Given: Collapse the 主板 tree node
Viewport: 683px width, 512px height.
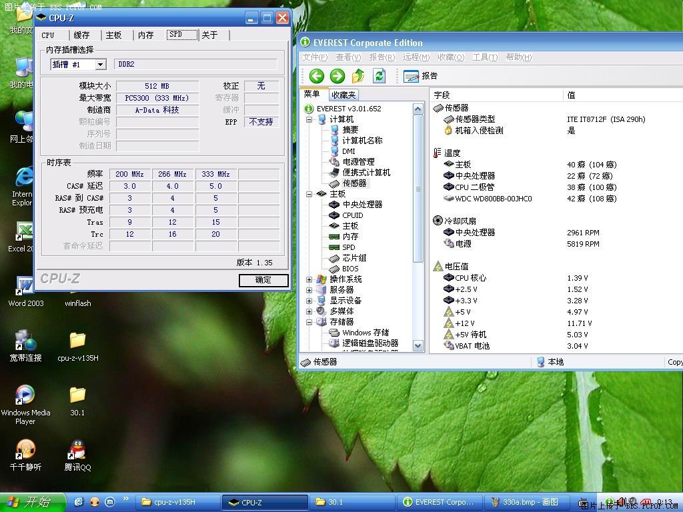Looking at the screenshot, I should 309,194.
